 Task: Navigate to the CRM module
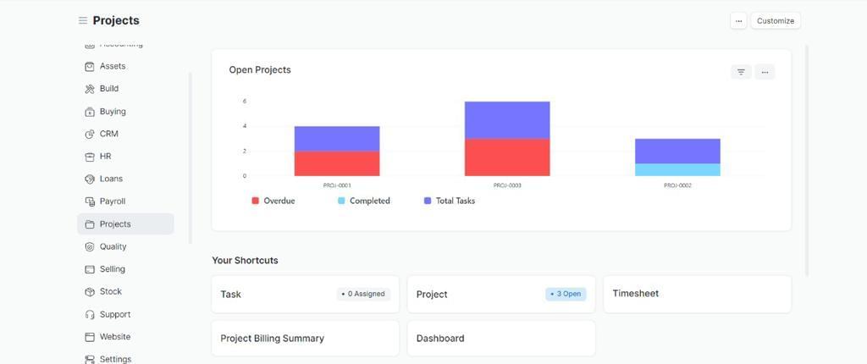pos(125,135)
